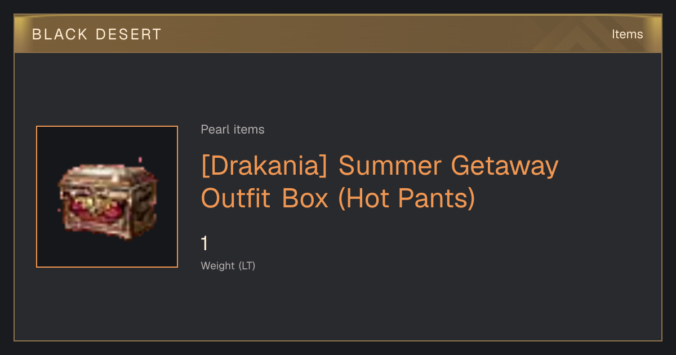Click the "(LT)" unit text
The image size is (676, 355).
pos(247,265)
